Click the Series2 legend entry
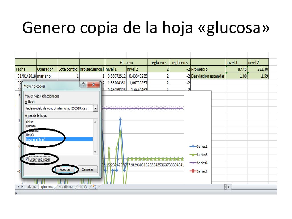 [x=198, y=171]
